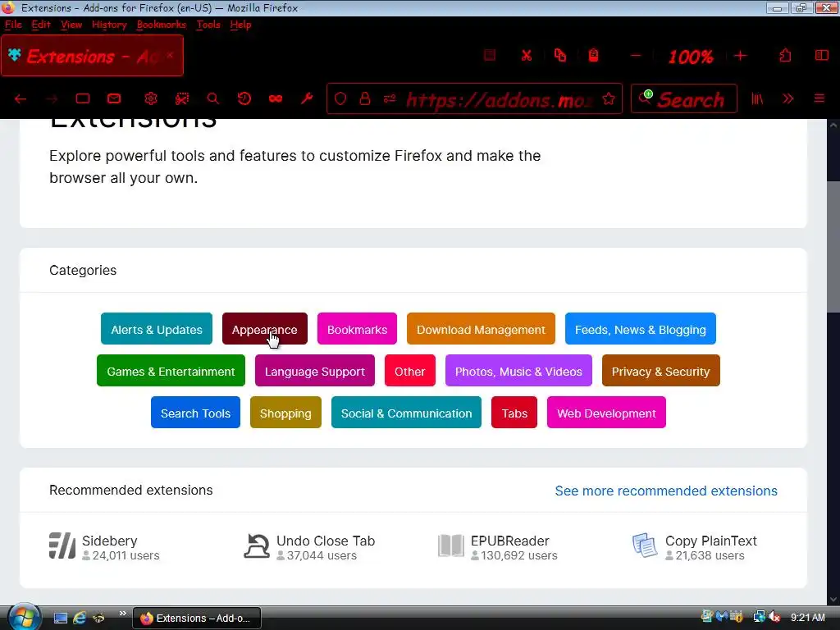The image size is (840, 630).
Task: Open a new window via rectangle icon
Action: [x=83, y=98]
